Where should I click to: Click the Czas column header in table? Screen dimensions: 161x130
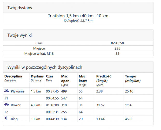point(49,76)
